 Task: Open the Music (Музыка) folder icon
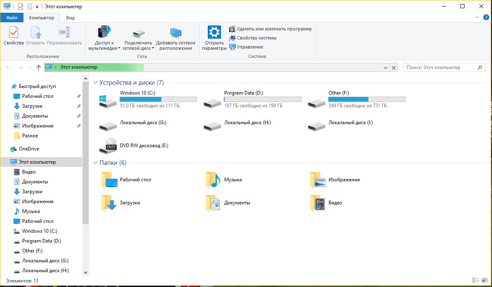click(x=213, y=180)
